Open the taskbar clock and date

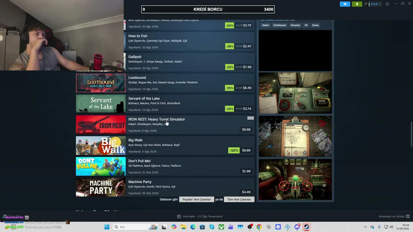tap(403, 227)
